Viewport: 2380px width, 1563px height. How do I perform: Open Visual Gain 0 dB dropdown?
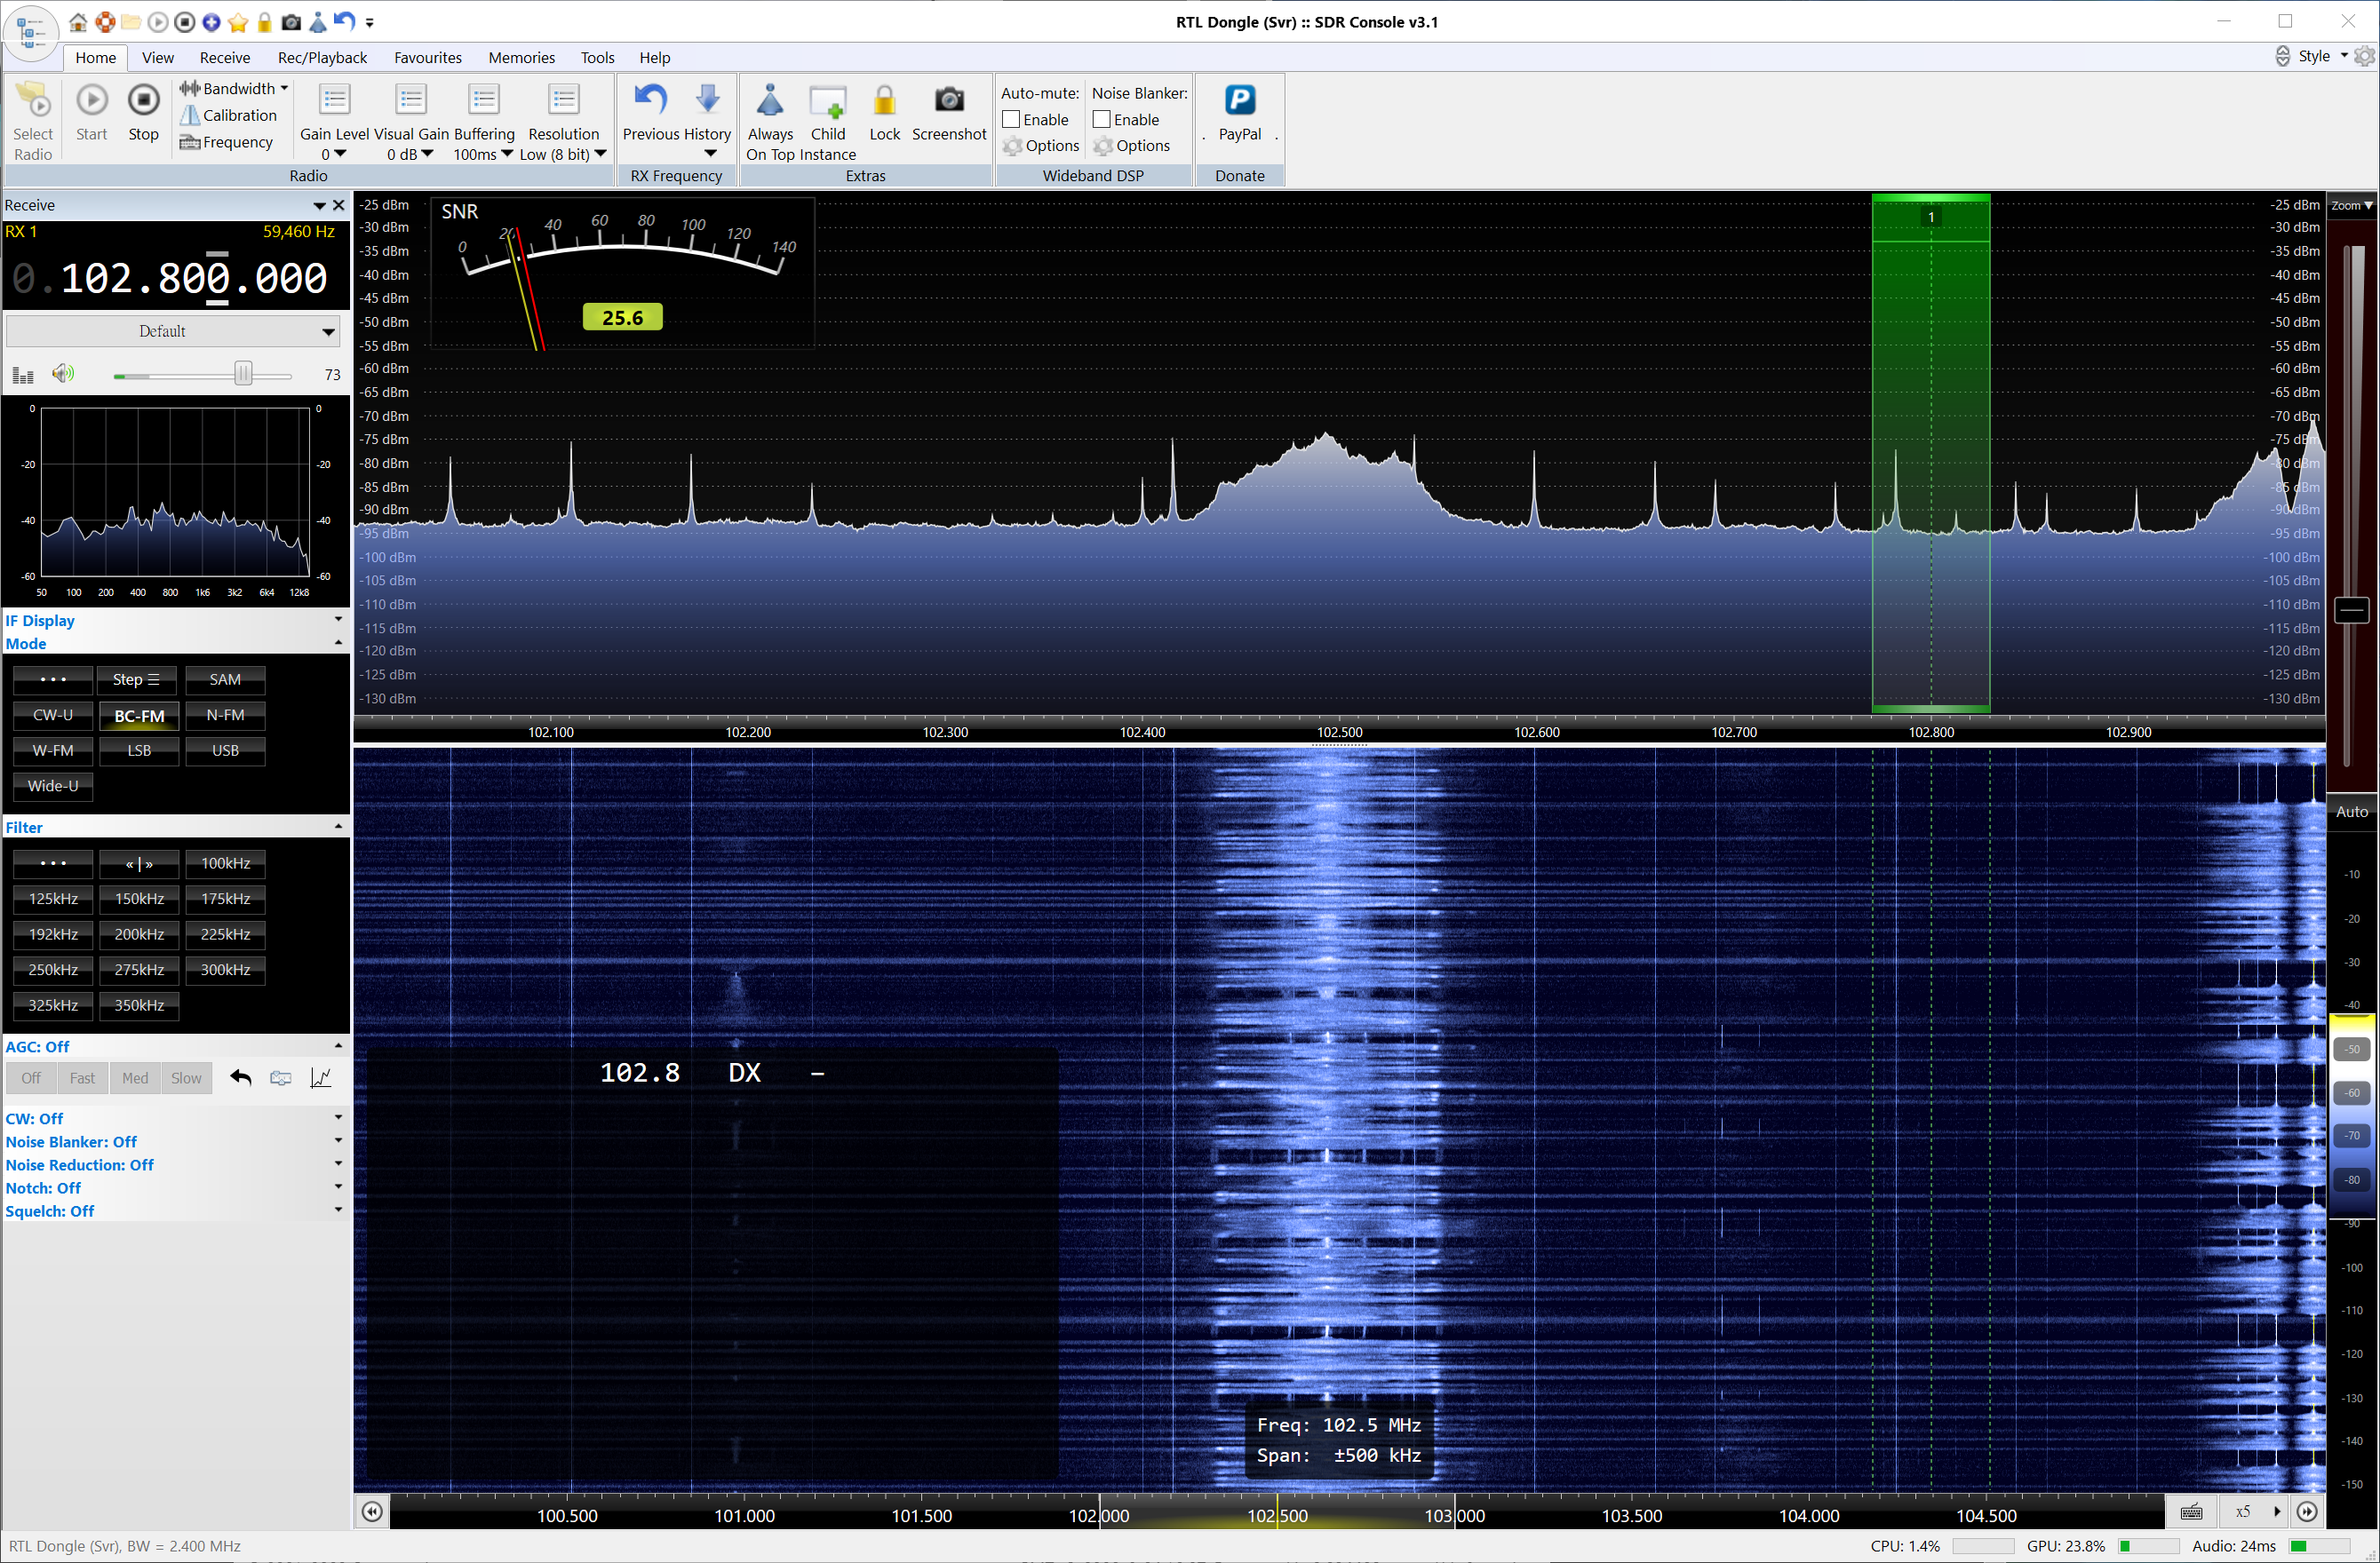(410, 154)
